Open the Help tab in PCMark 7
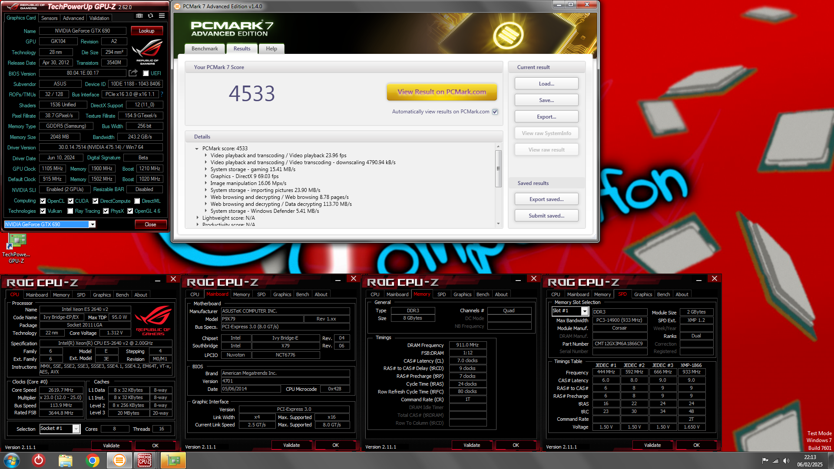 coord(271,49)
